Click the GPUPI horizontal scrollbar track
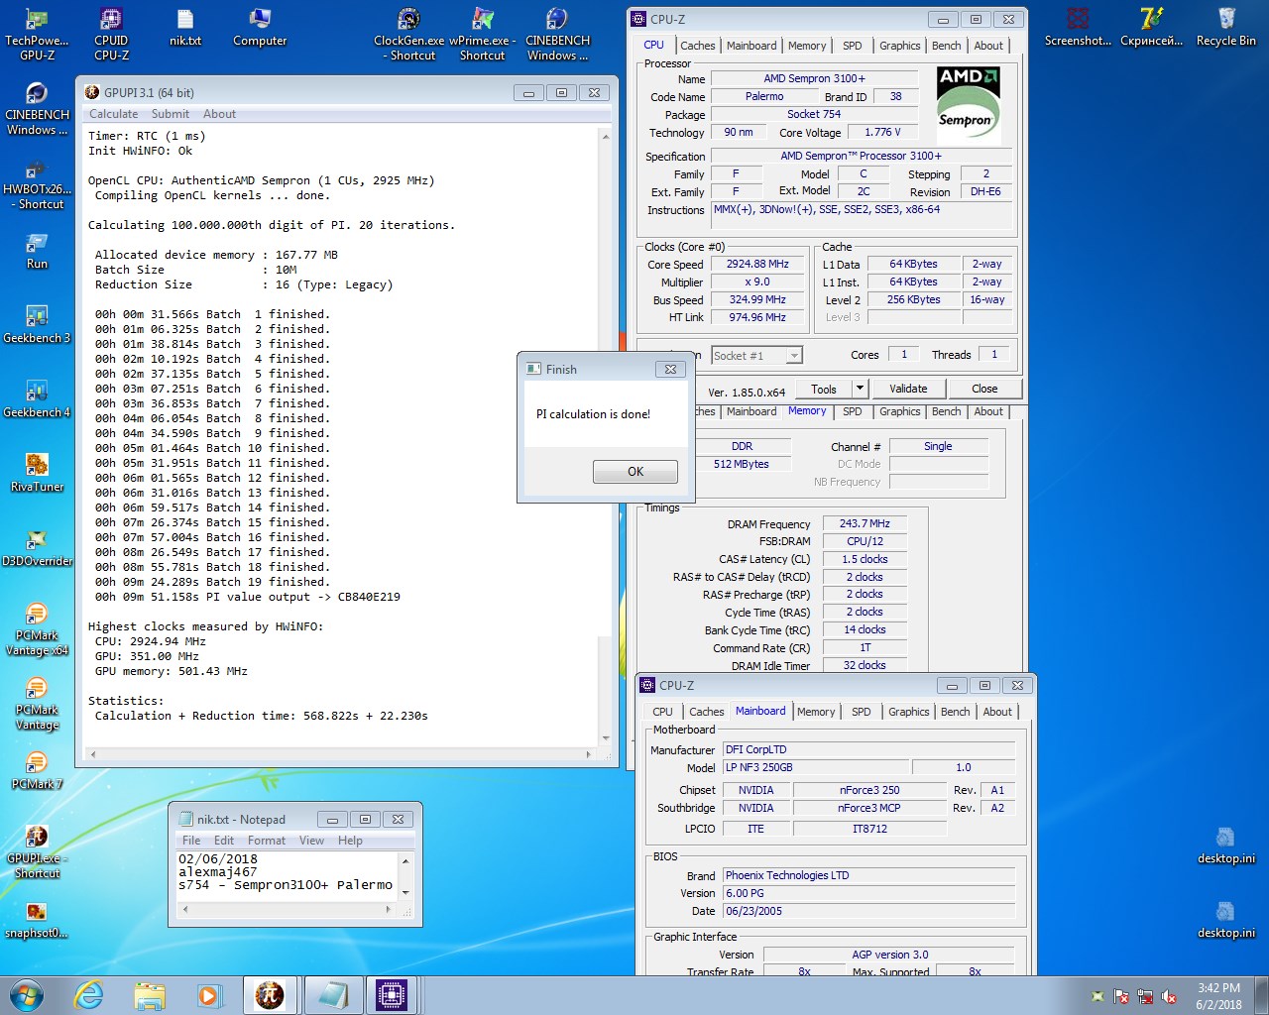Image resolution: width=1269 pixels, height=1015 pixels. coord(342,754)
